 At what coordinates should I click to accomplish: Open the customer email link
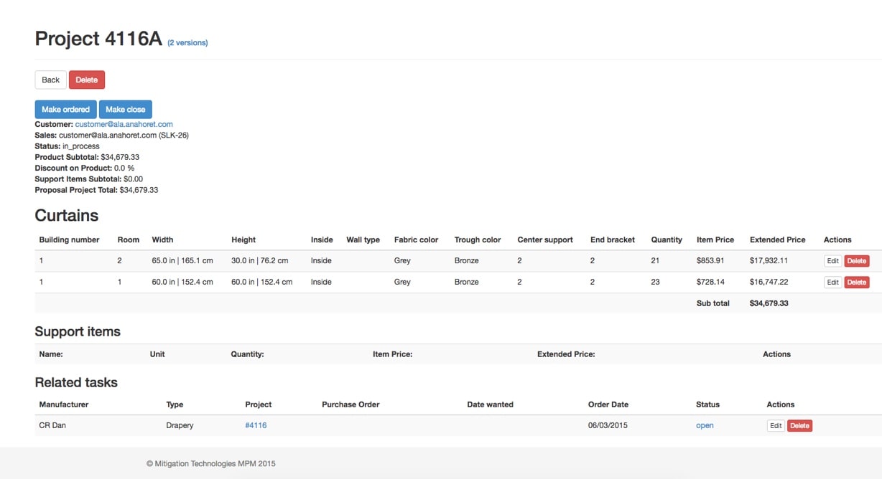[124, 124]
